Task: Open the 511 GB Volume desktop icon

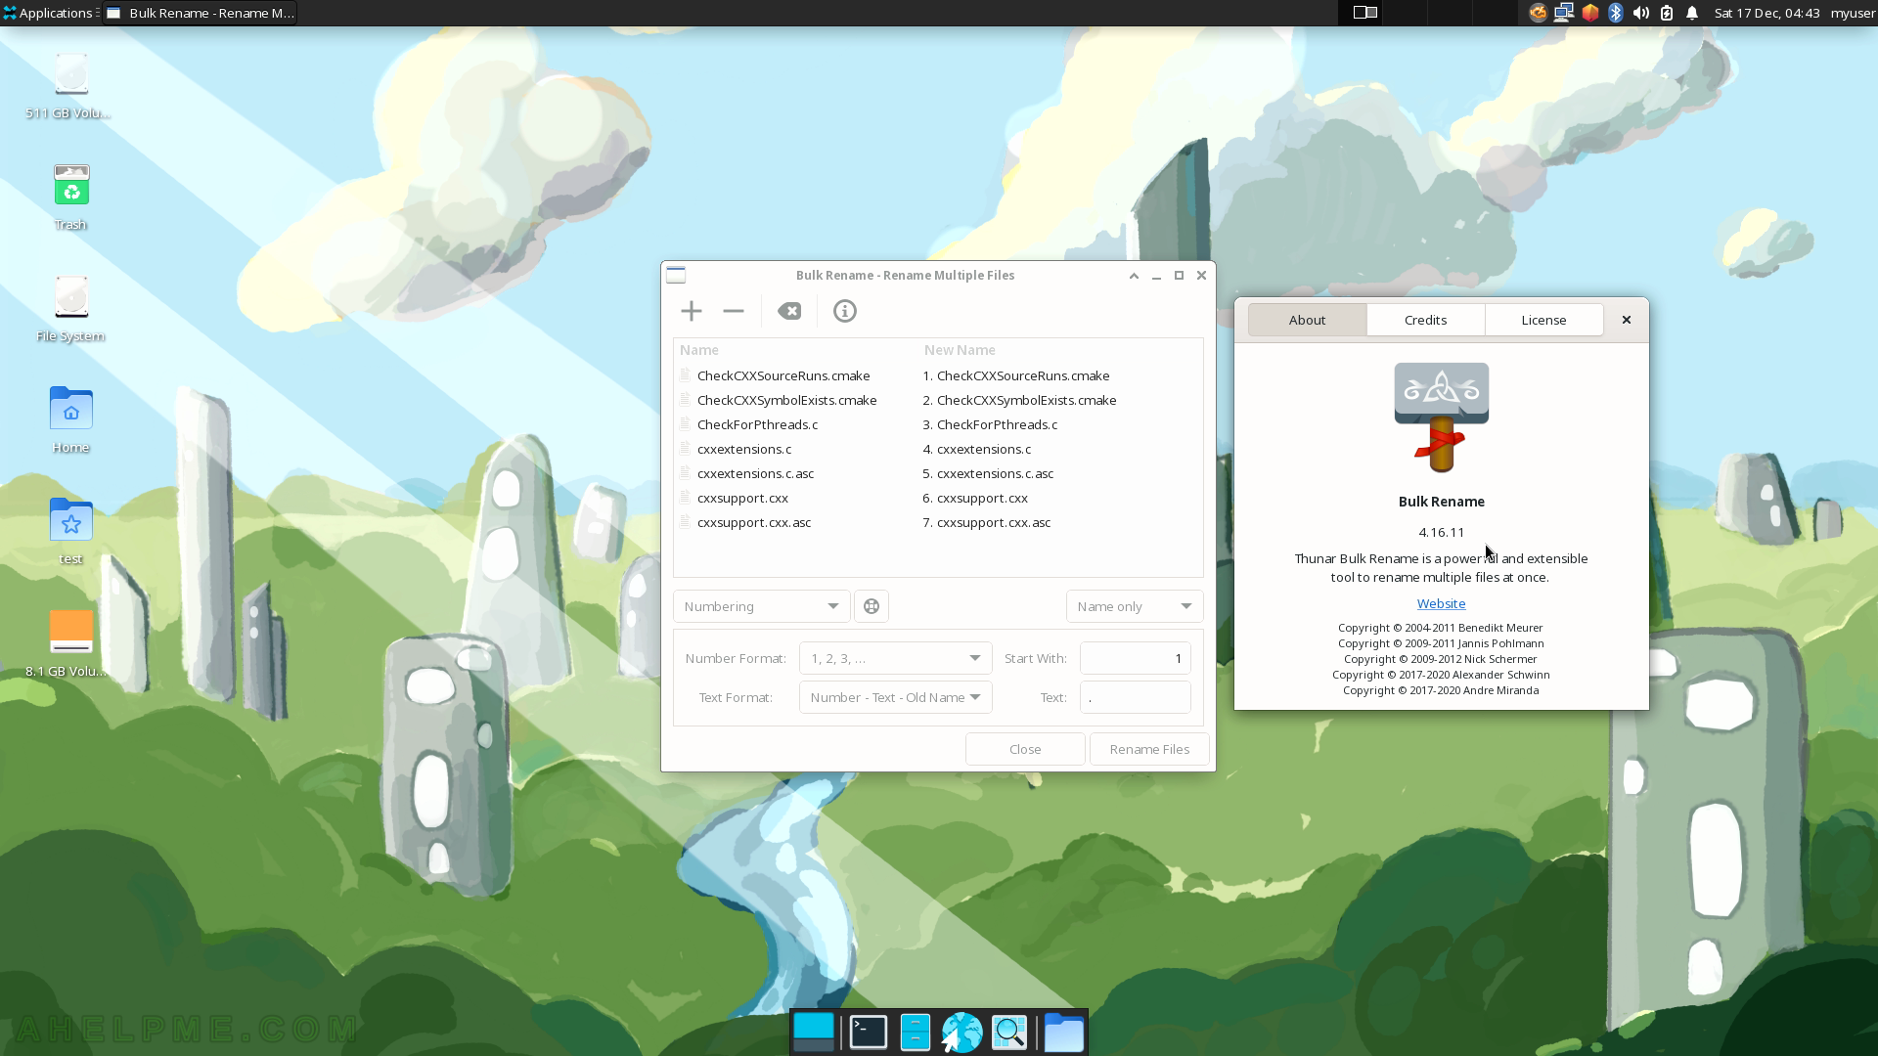Action: coord(68,86)
